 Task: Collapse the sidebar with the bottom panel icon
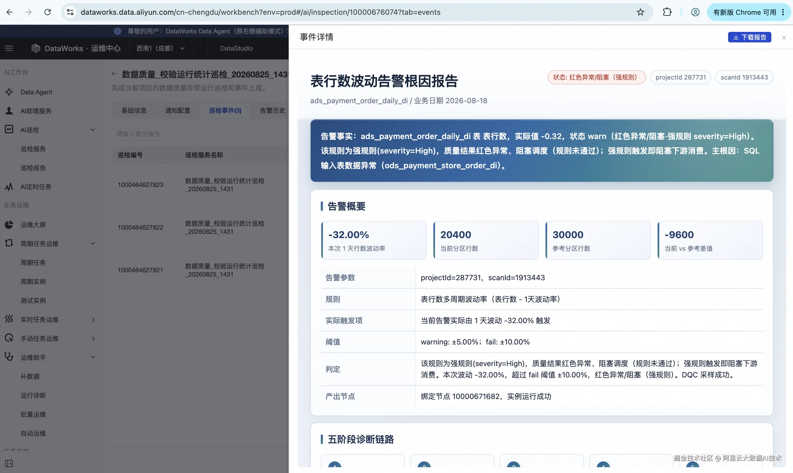click(x=9, y=464)
